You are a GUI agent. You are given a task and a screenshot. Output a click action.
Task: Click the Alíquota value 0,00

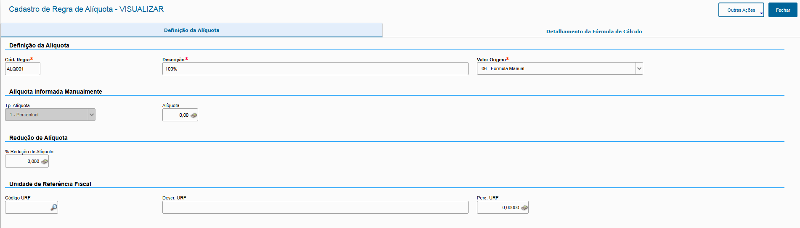point(177,115)
